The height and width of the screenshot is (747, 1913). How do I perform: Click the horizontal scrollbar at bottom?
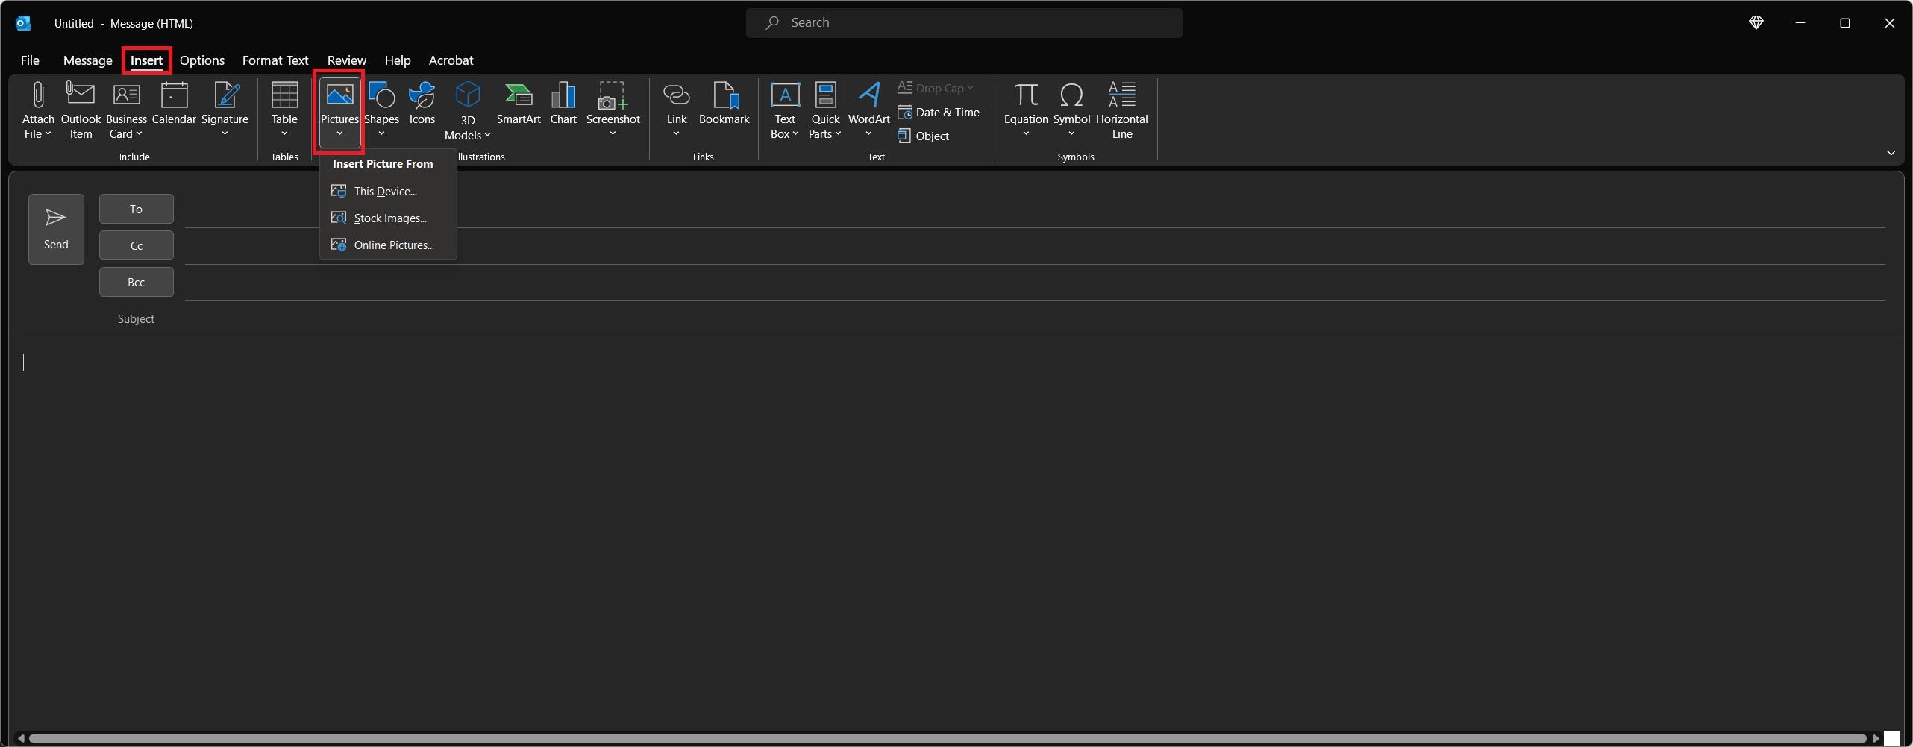click(x=948, y=738)
